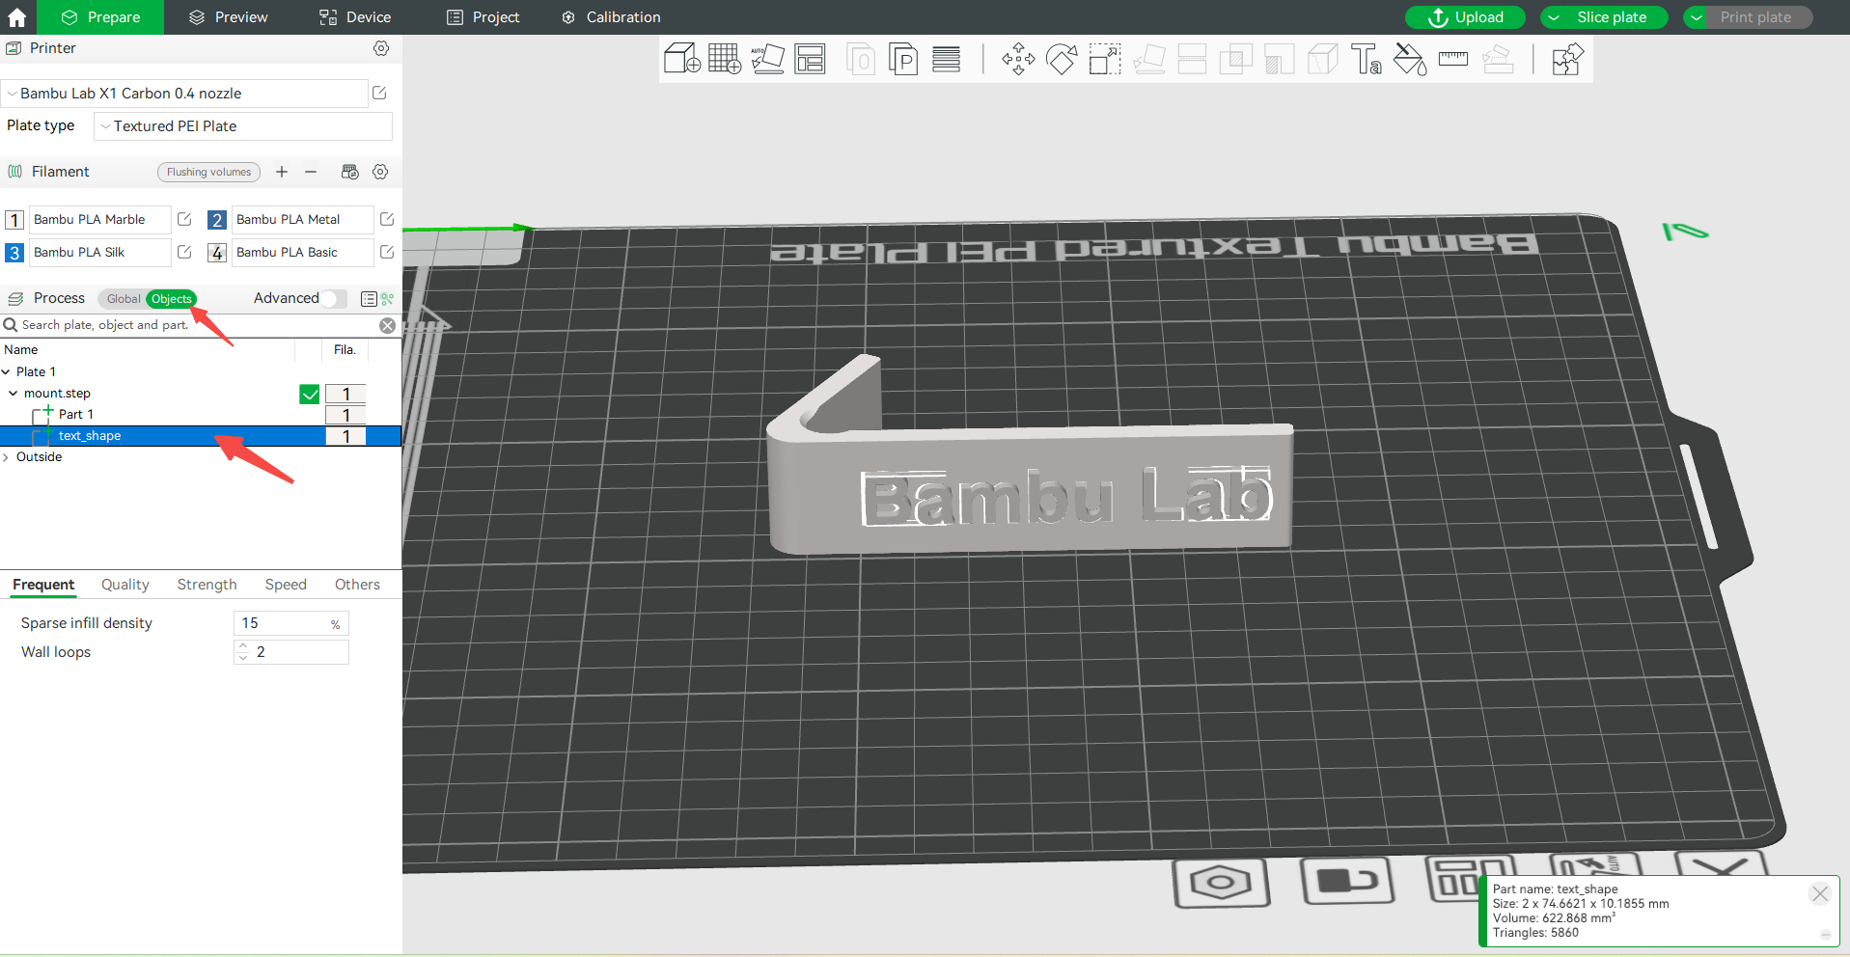Screen dimensions: 1850x957
Task: Open the Quality settings tab
Action: click(125, 585)
